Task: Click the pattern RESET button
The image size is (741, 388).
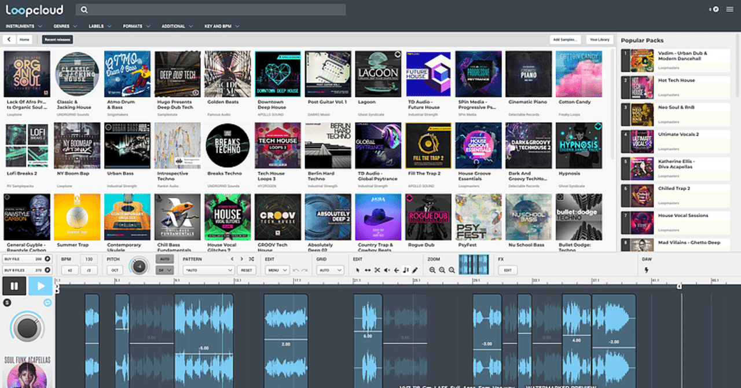Action: coord(247,270)
